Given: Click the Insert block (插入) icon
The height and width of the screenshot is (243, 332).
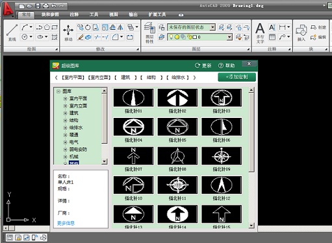Looking at the screenshot, I should [301, 32].
